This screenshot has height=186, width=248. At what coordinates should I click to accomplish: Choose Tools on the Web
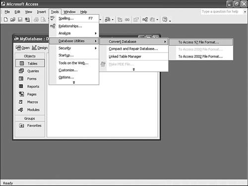coord(74,63)
